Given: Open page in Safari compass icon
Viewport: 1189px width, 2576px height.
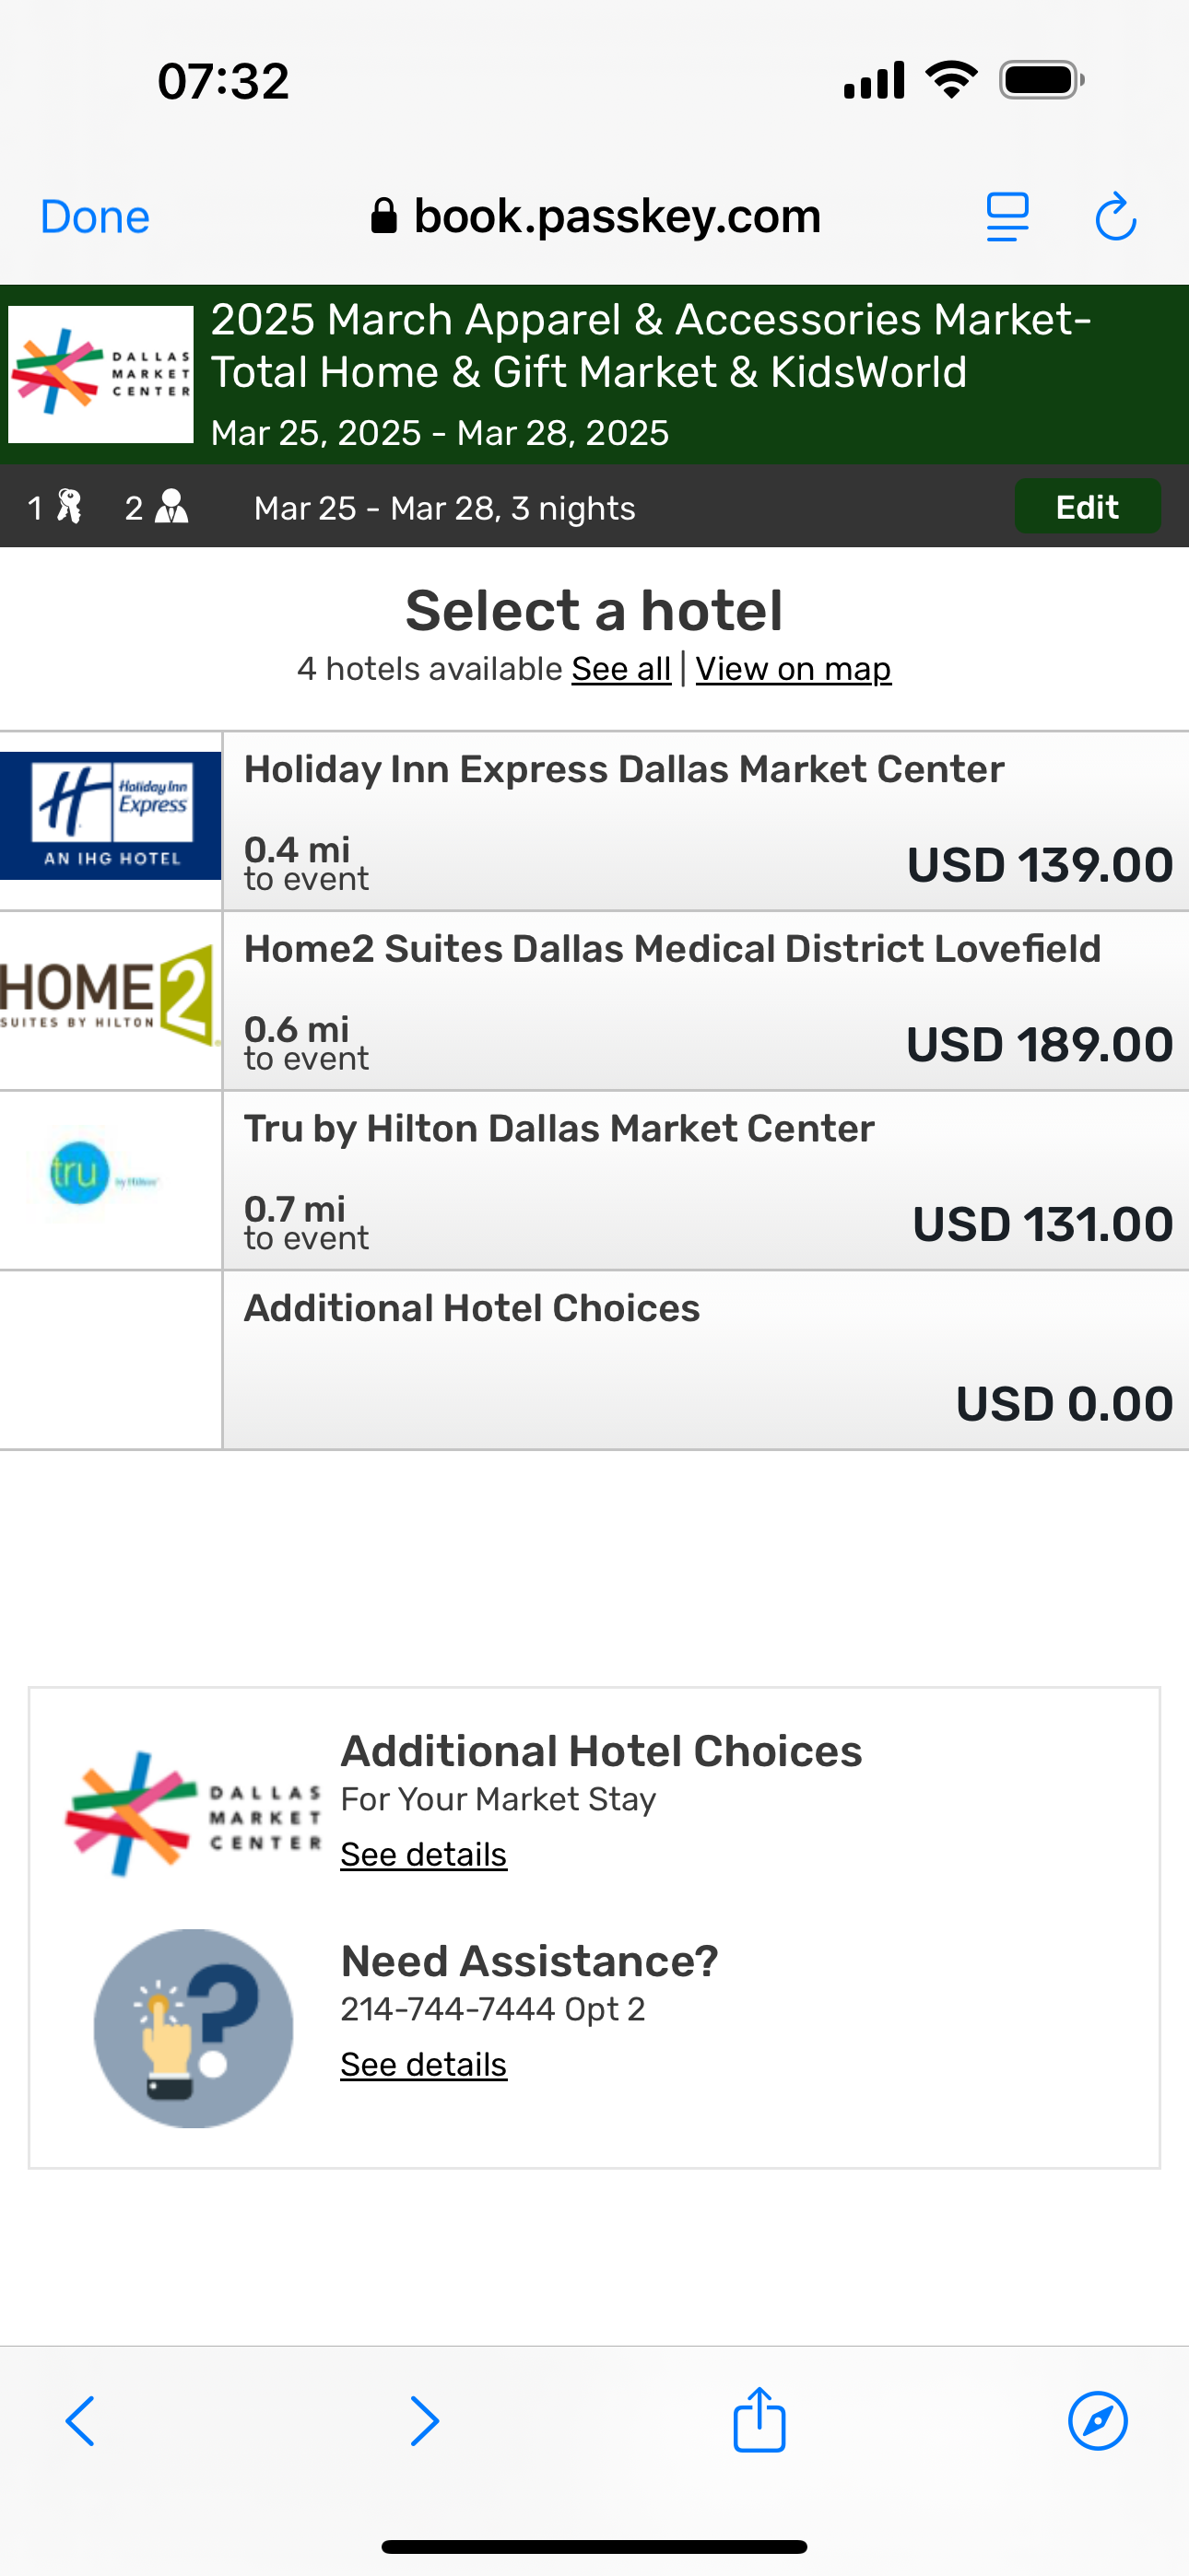Looking at the screenshot, I should pyautogui.click(x=1098, y=2421).
